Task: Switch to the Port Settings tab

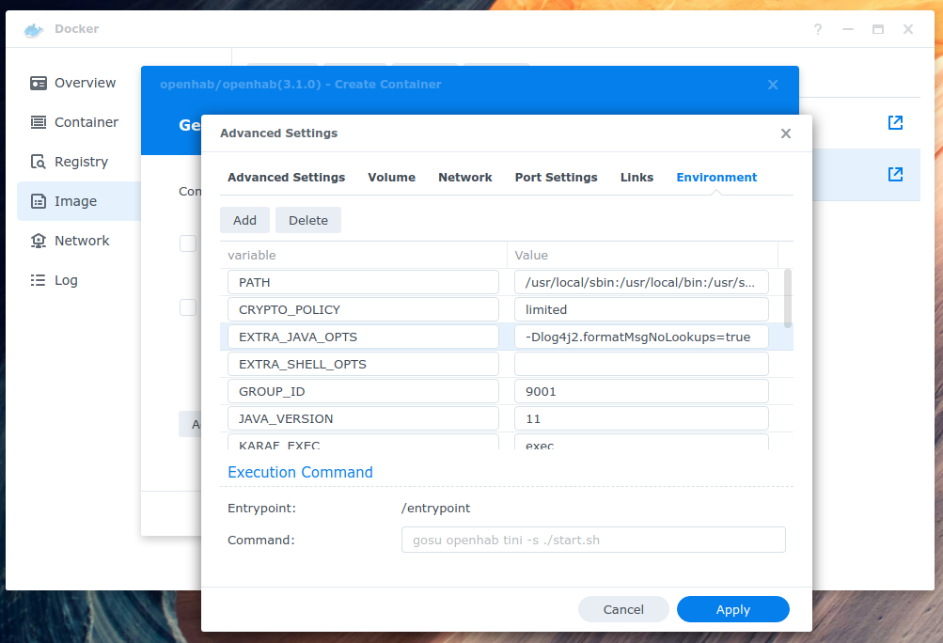Action: tap(556, 177)
